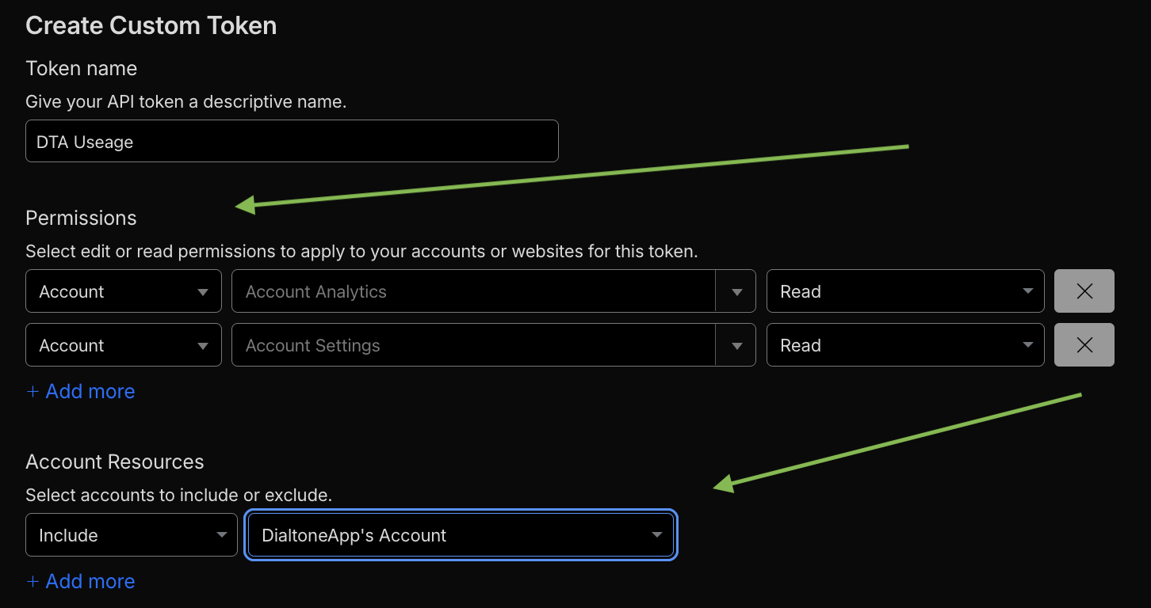Open the Account scope dropdown for Account Analytics
Screen dimensions: 1151x608
(x=124, y=291)
